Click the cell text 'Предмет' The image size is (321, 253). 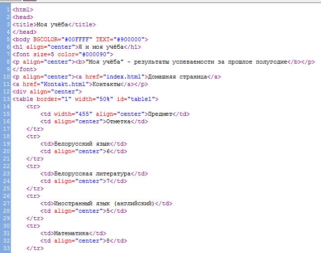tap(156, 114)
